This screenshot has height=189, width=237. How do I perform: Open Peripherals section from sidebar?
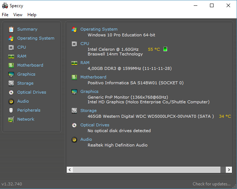(29, 110)
